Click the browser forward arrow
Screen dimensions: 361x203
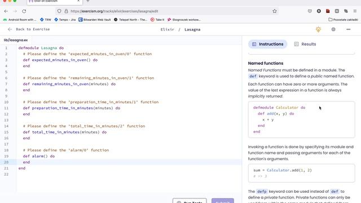point(15,11)
